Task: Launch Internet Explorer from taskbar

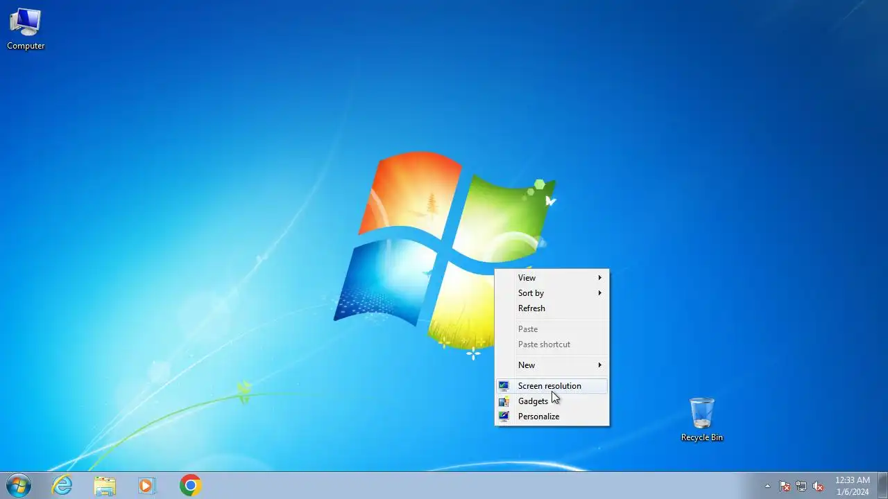Action: click(x=62, y=485)
